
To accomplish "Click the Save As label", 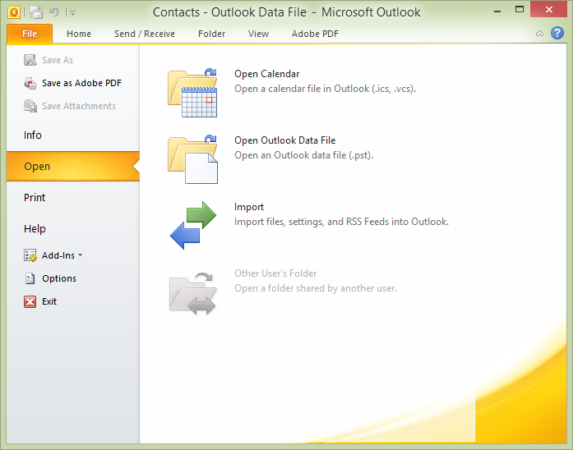I will point(58,60).
